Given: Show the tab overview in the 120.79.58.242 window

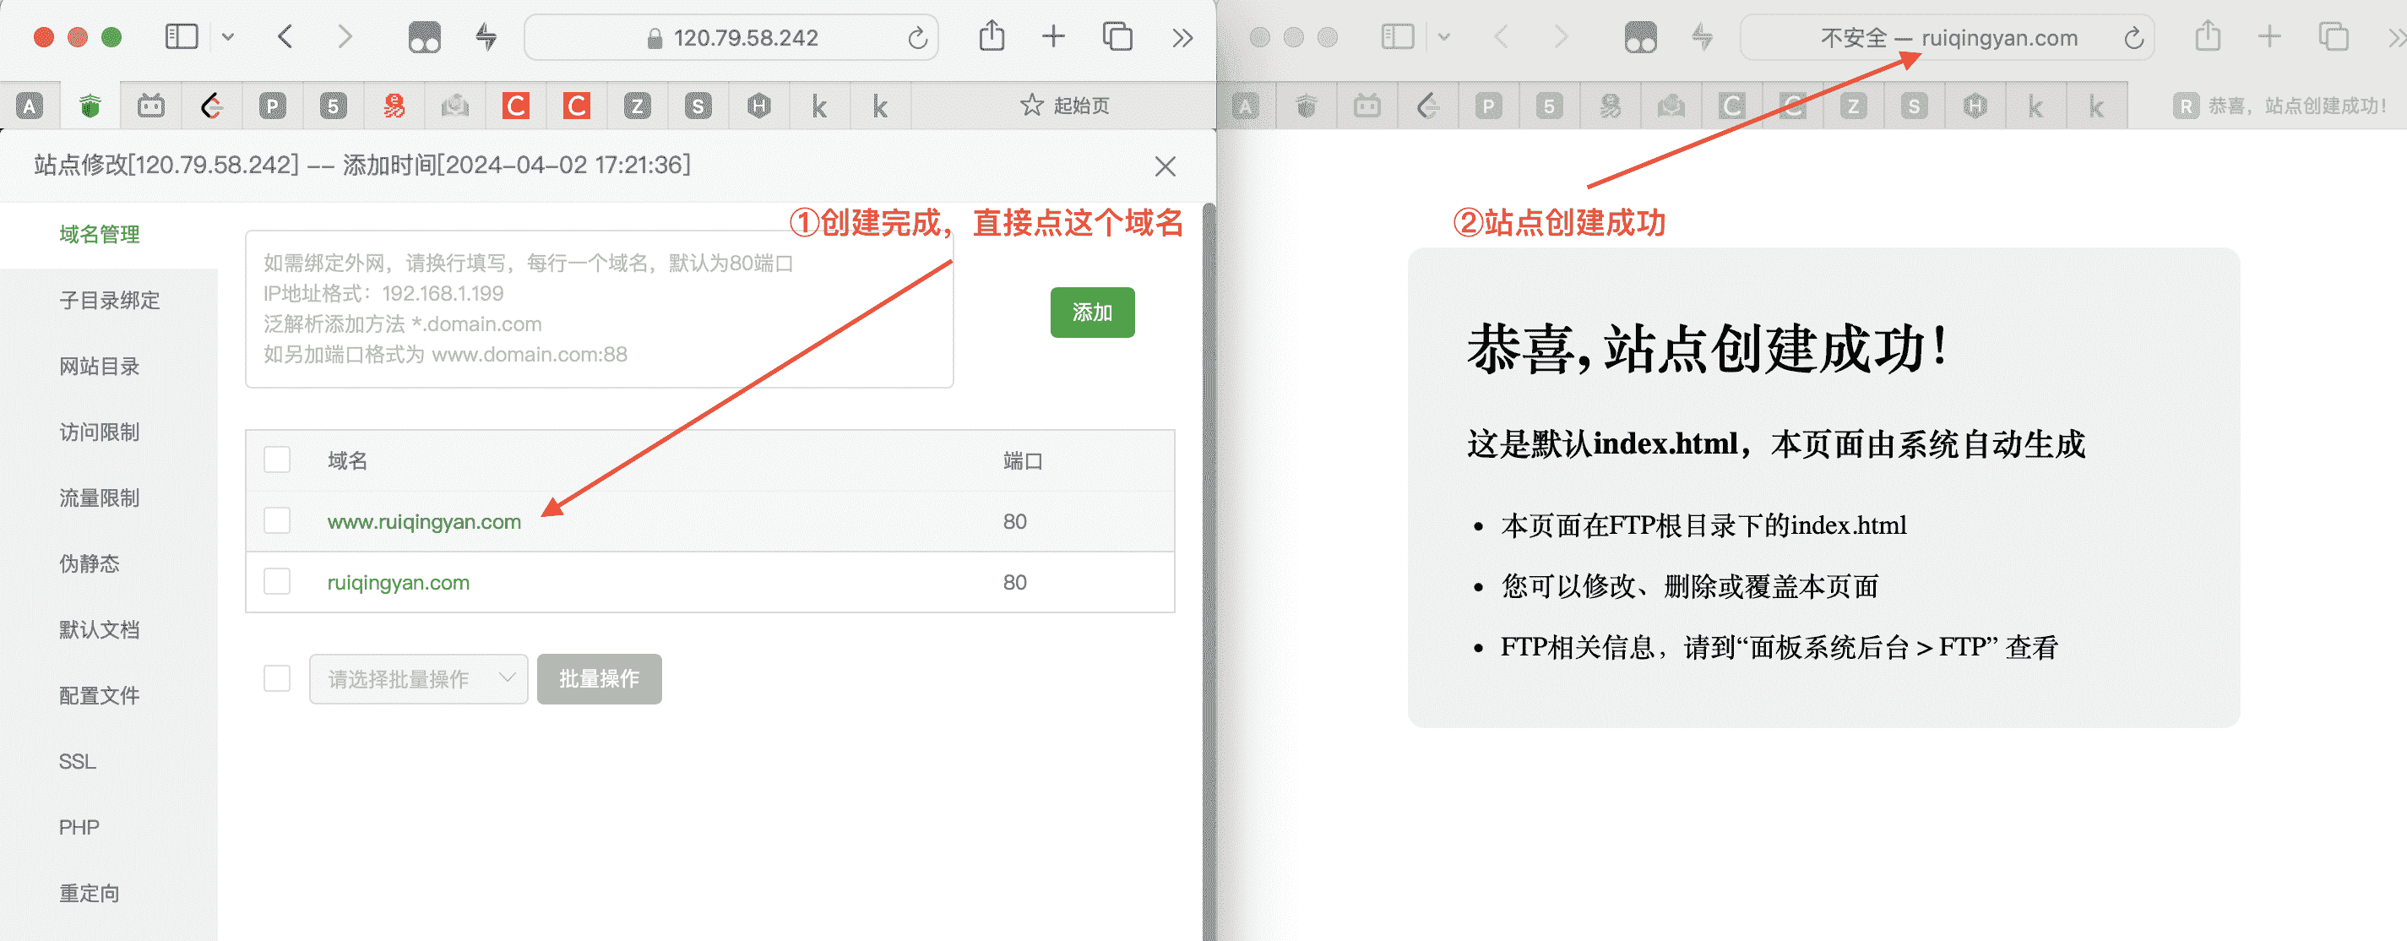Looking at the screenshot, I should 1117,37.
